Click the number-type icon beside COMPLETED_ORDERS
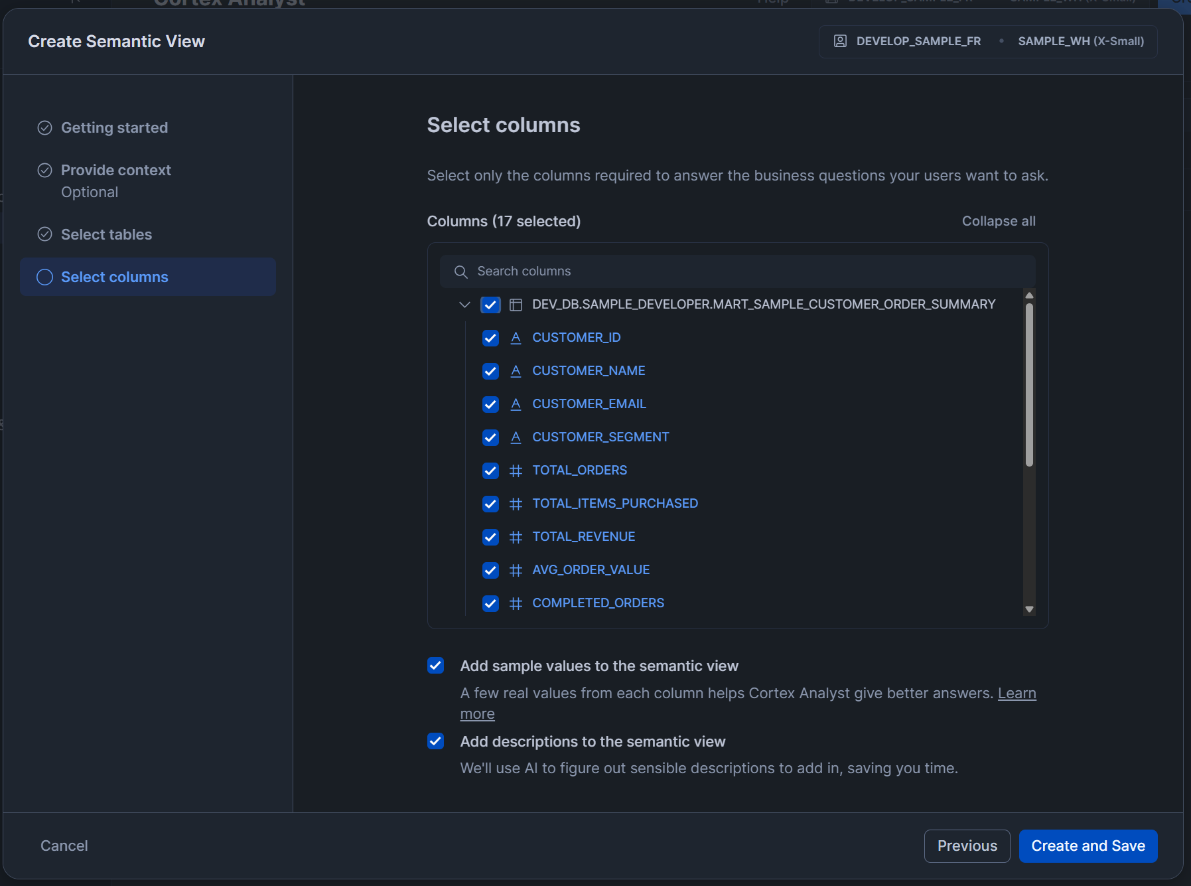This screenshot has width=1191, height=886. tap(516, 603)
